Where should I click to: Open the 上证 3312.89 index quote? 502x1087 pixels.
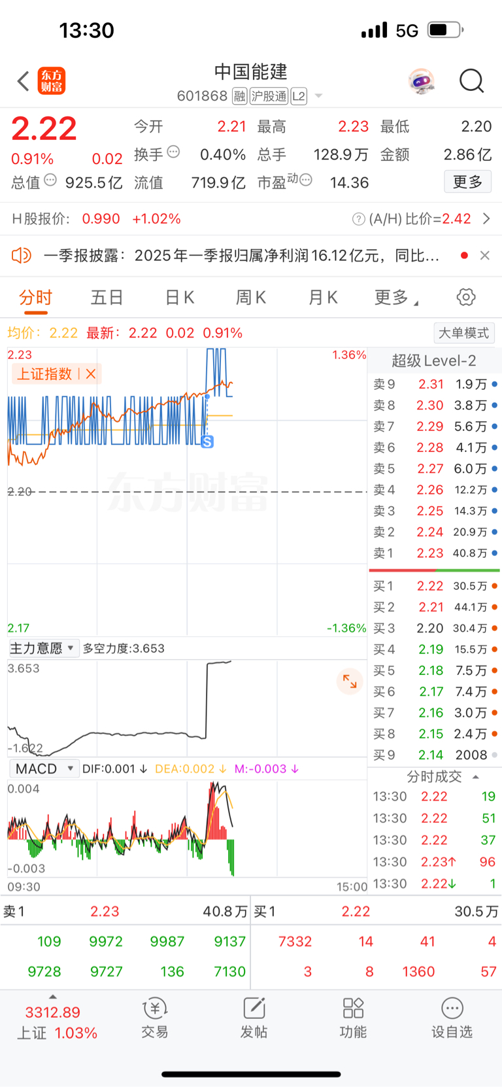[58, 1023]
